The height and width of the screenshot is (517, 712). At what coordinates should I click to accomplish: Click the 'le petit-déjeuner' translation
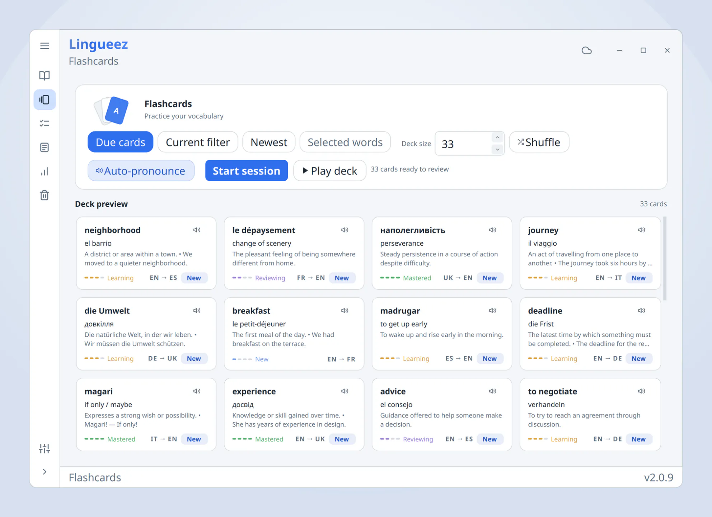point(259,324)
